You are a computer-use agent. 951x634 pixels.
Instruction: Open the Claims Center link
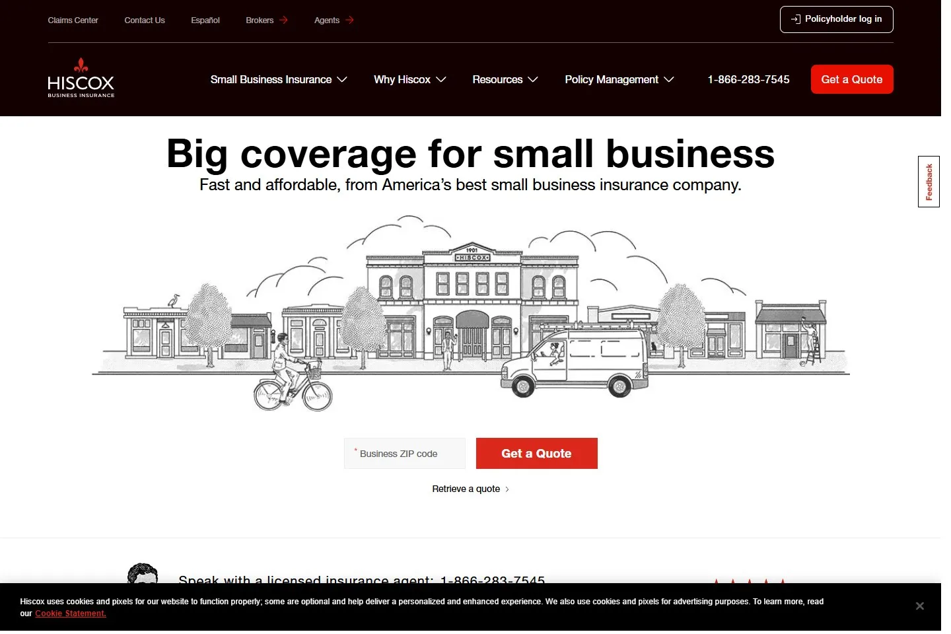pos(73,20)
